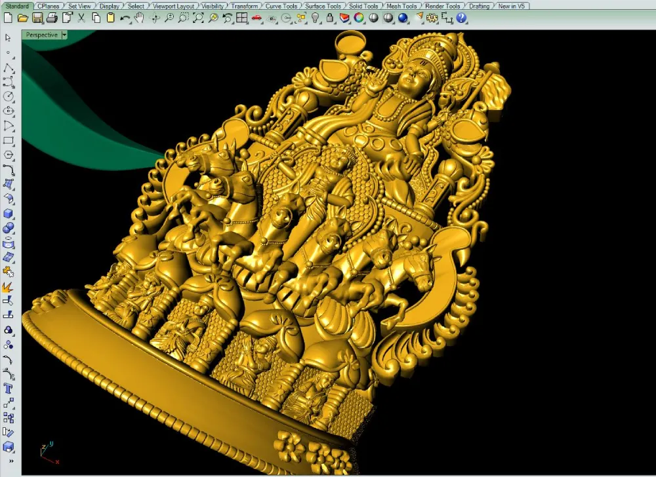The height and width of the screenshot is (477, 656).
Task: Click the Layers edit icon
Action: [x=344, y=18]
